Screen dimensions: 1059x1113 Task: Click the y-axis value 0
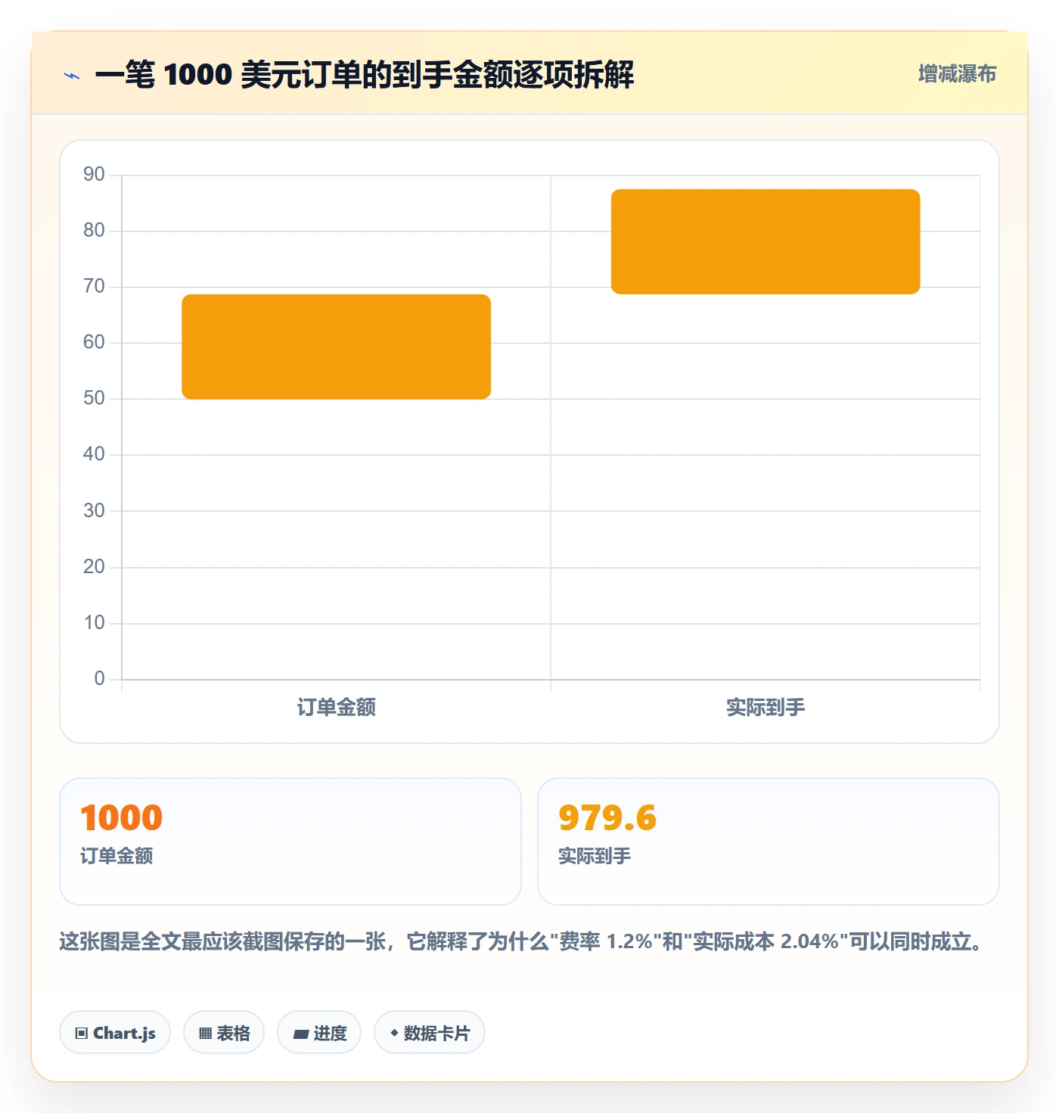tap(99, 679)
